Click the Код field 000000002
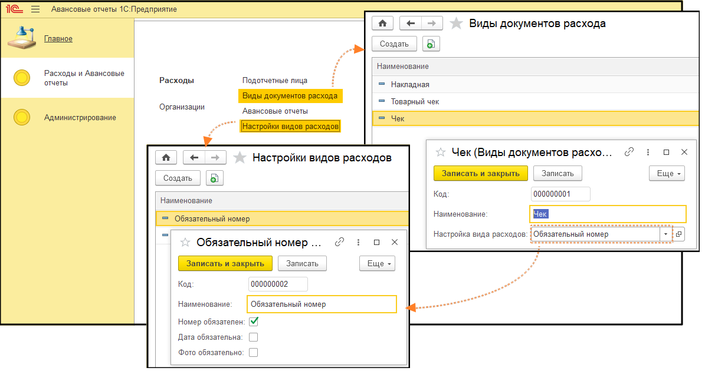705x371 pixels. pos(278,284)
